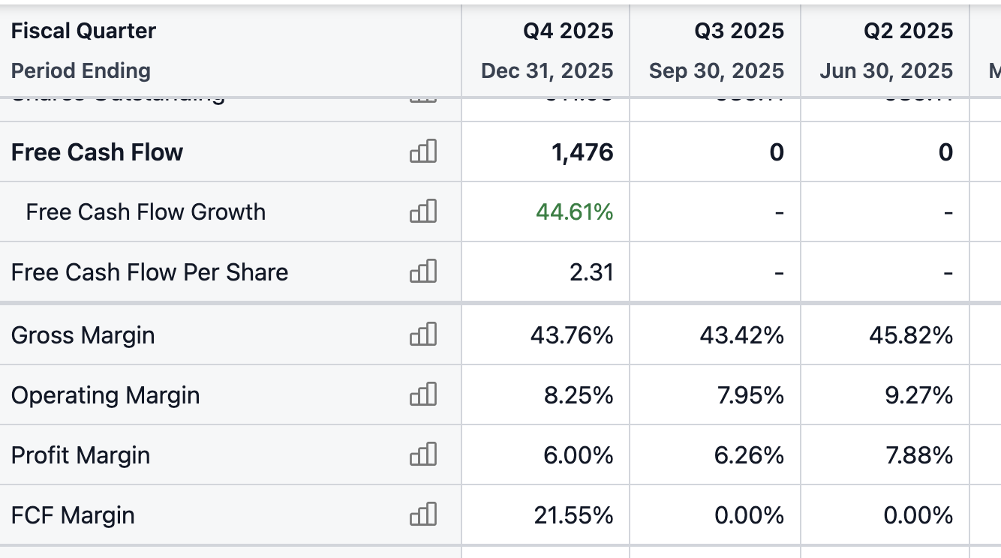Viewport: 1001px width, 558px height.
Task: Click the 2.31 free cash flow per share value
Action: [592, 272]
